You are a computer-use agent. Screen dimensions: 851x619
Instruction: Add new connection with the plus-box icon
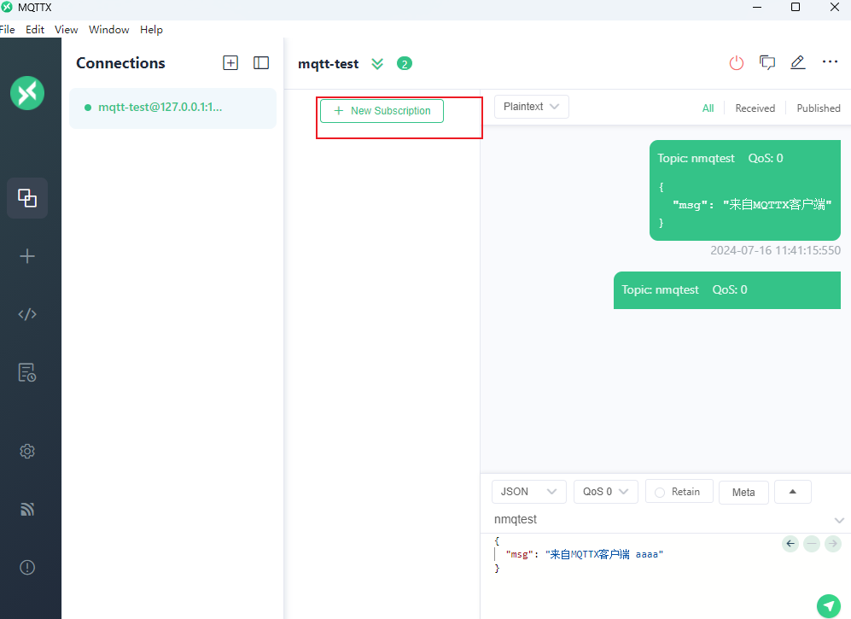tap(230, 63)
